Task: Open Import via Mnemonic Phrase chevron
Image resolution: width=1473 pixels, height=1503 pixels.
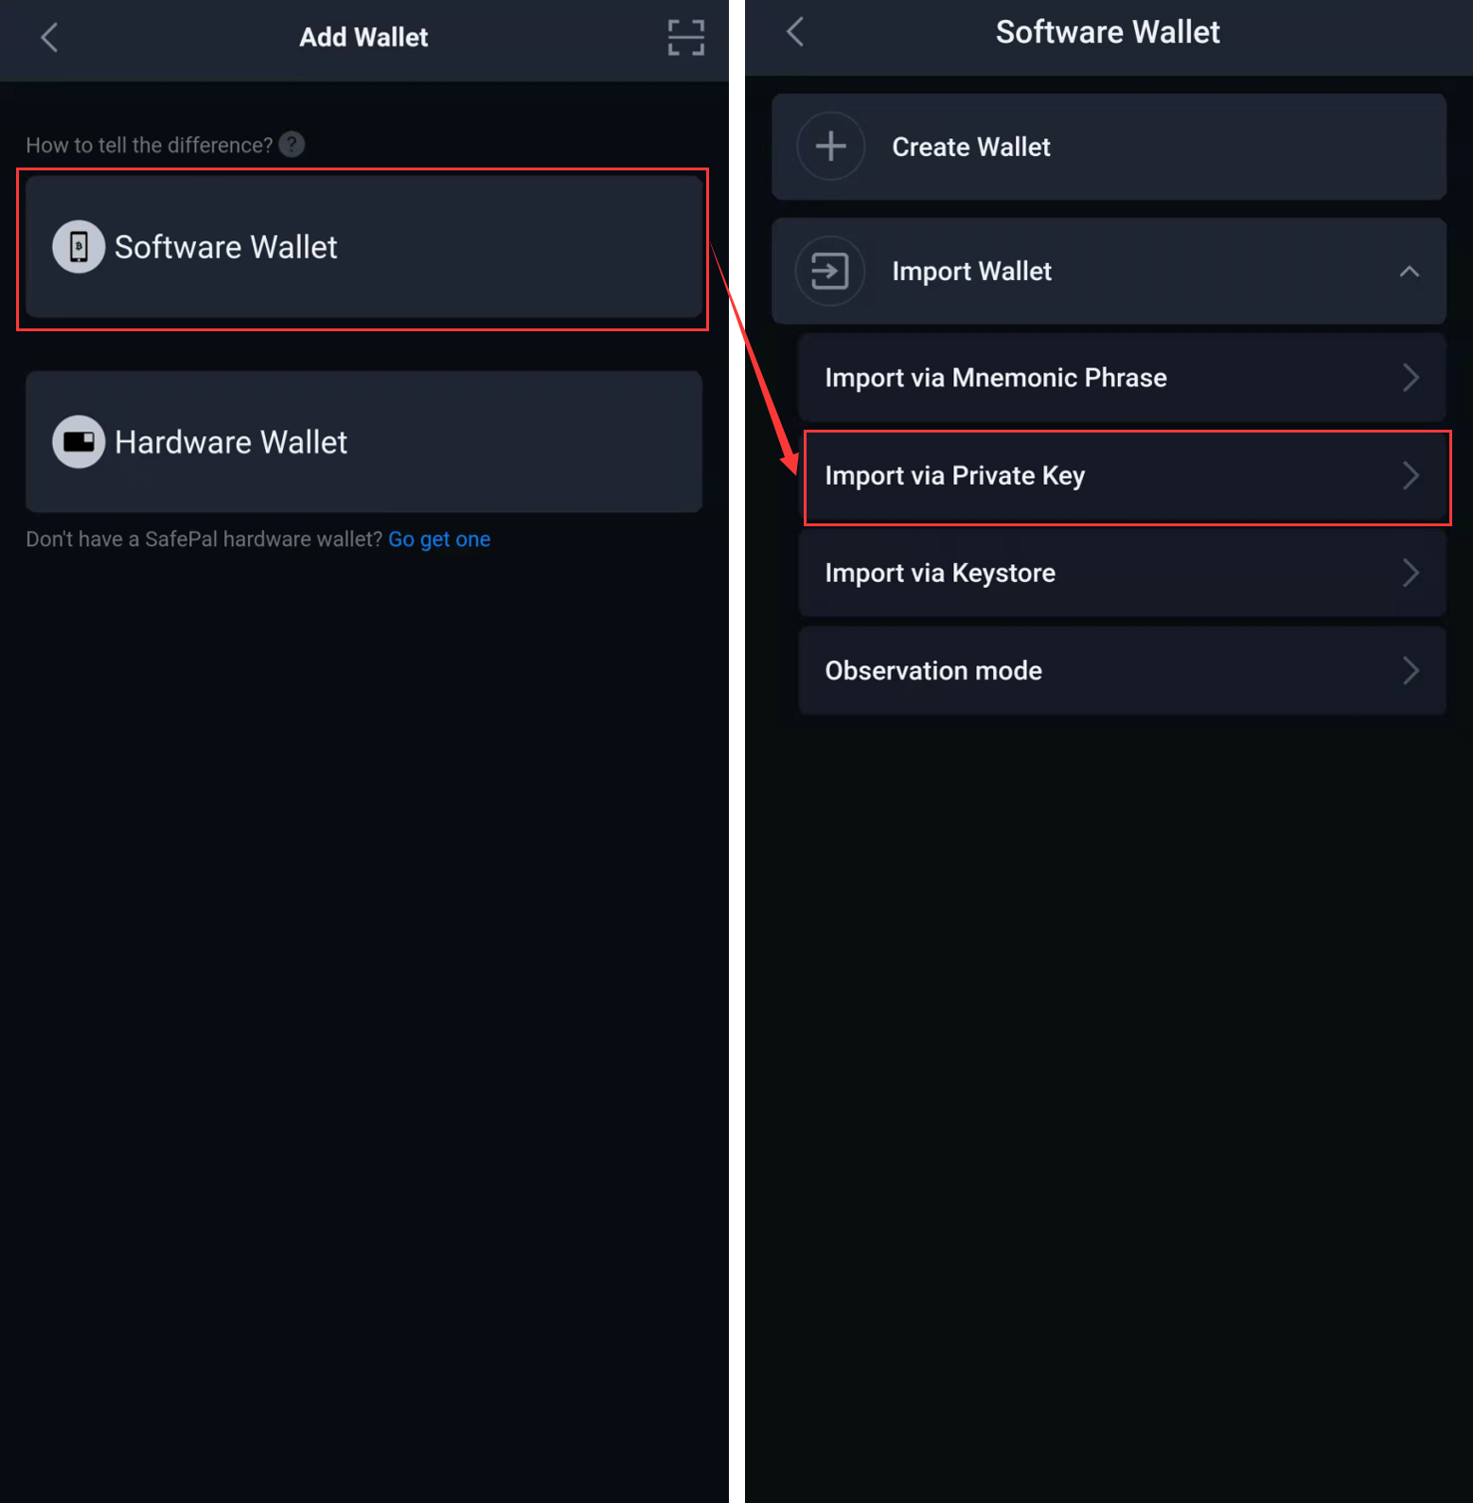Action: (x=1411, y=378)
